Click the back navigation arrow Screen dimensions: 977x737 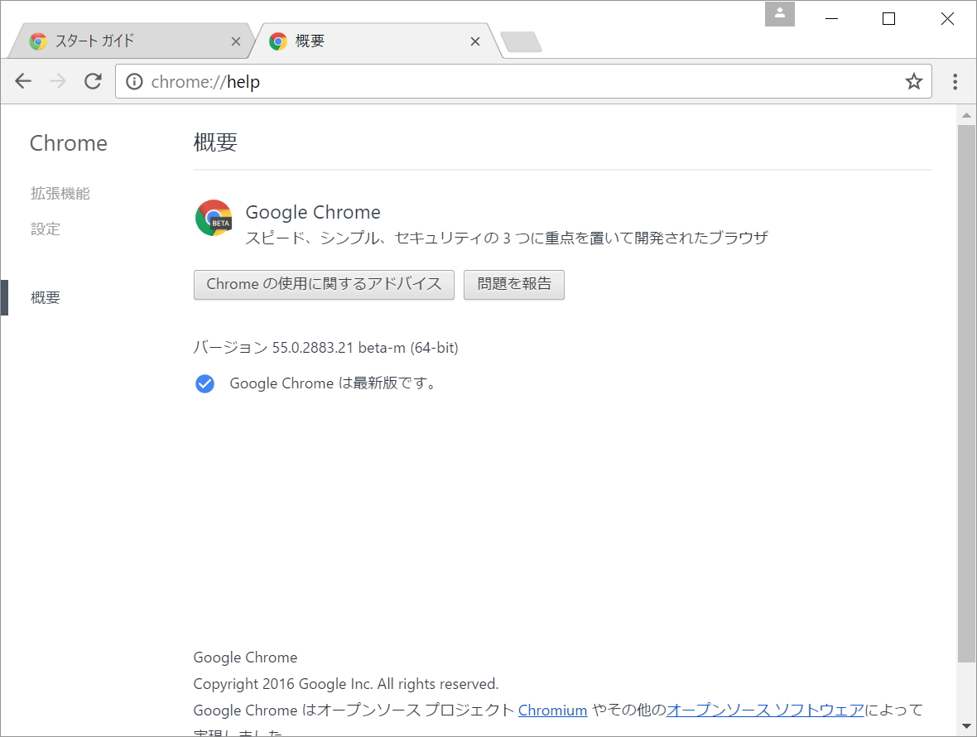22,81
